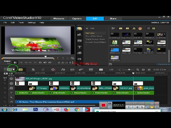This screenshot has width=171, height=128.
Task: Select the Samples library folder
Action: [x=90, y=33]
